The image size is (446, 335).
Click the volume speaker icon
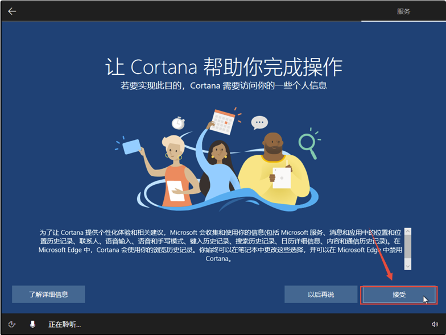[x=435, y=324]
